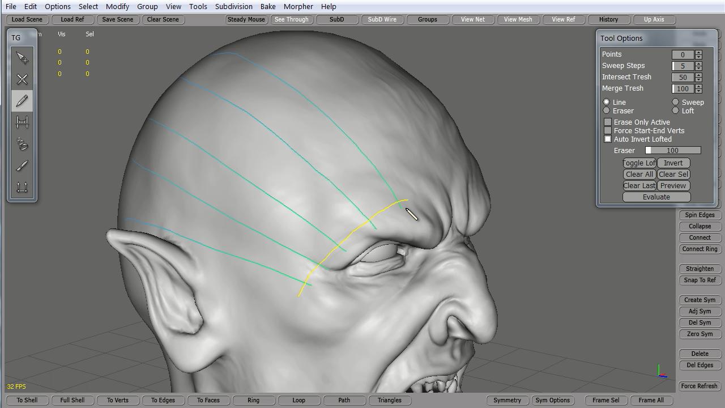Screen dimensions: 725x408
Task: Click the 3D axis gizmo in viewport
Action: coord(660,373)
